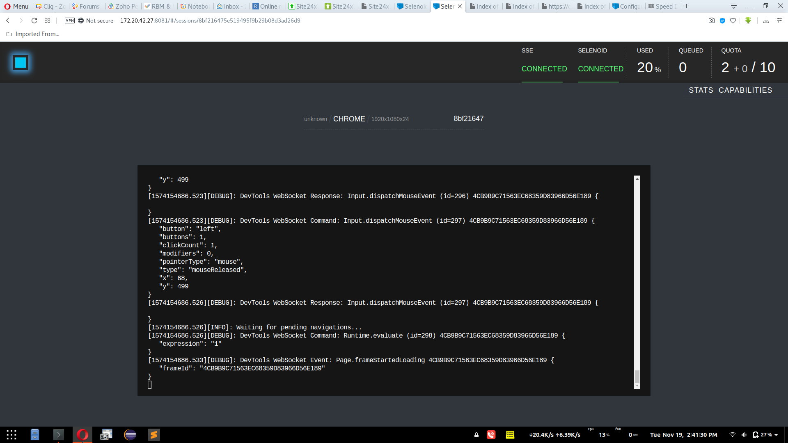Open downloads with the download arrow icon
The image size is (788, 443).
click(766, 21)
